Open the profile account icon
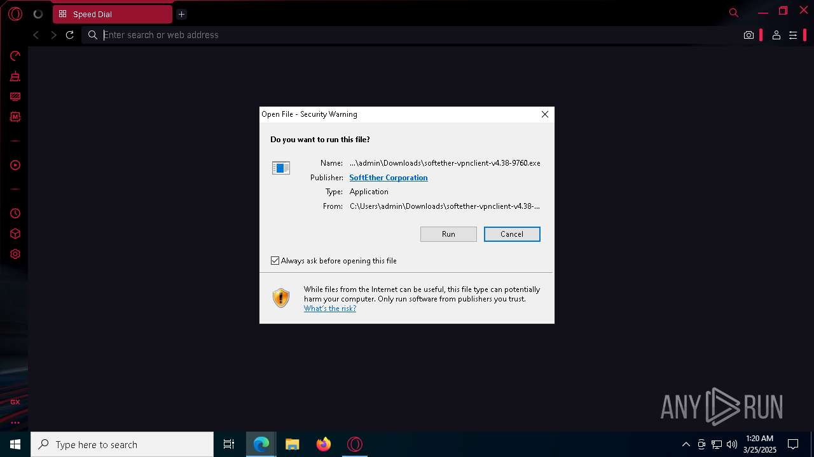The image size is (814, 457). click(x=776, y=35)
